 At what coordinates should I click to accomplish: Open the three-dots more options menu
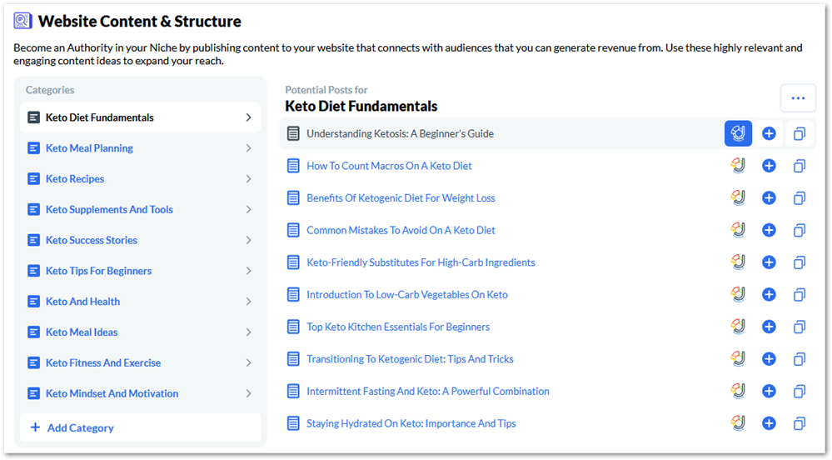(x=798, y=98)
